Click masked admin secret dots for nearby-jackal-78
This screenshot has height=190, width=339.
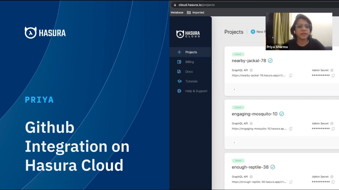[x=321, y=75]
